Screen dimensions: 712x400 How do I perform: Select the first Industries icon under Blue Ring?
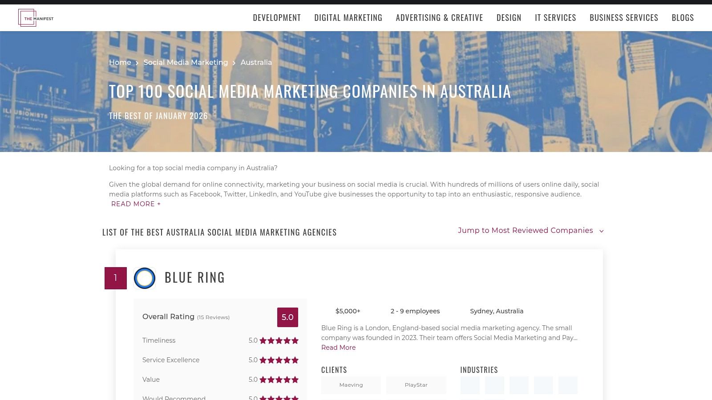470,385
